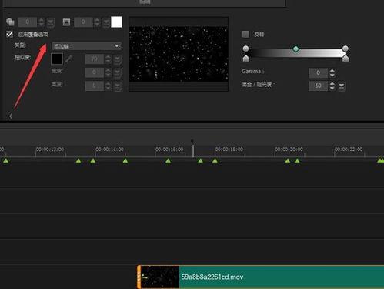Click the white border color swatch
The image size is (384, 289).
(116, 22)
